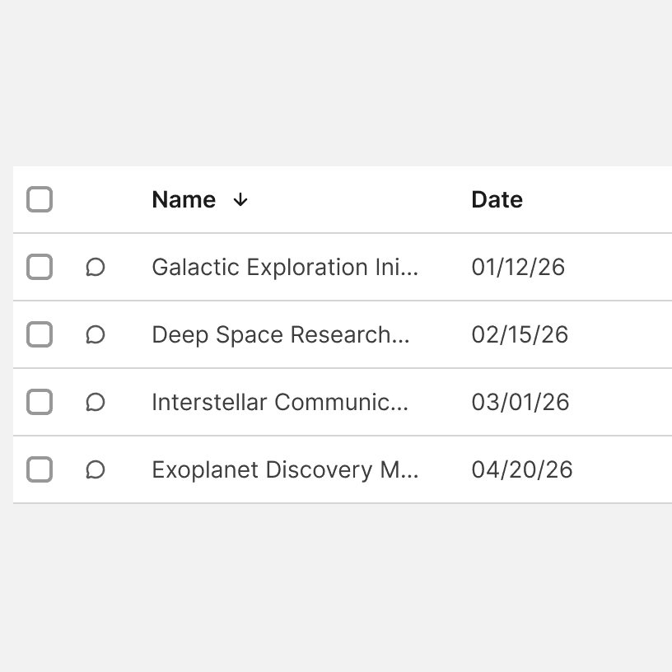Toggle the select-all header checkbox
The height and width of the screenshot is (672, 672).
click(x=40, y=200)
